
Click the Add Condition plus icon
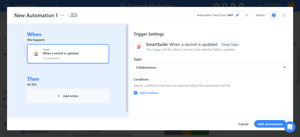click(136, 93)
